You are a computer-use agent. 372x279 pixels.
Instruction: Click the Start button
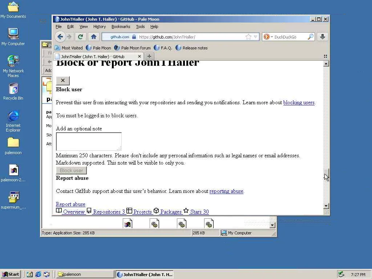11,274
